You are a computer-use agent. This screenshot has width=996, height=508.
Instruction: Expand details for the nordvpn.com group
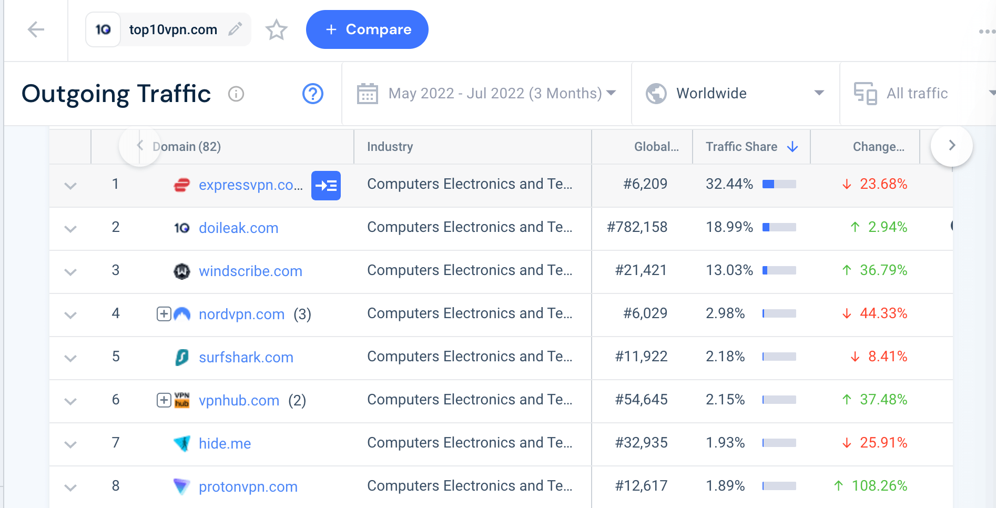163,314
